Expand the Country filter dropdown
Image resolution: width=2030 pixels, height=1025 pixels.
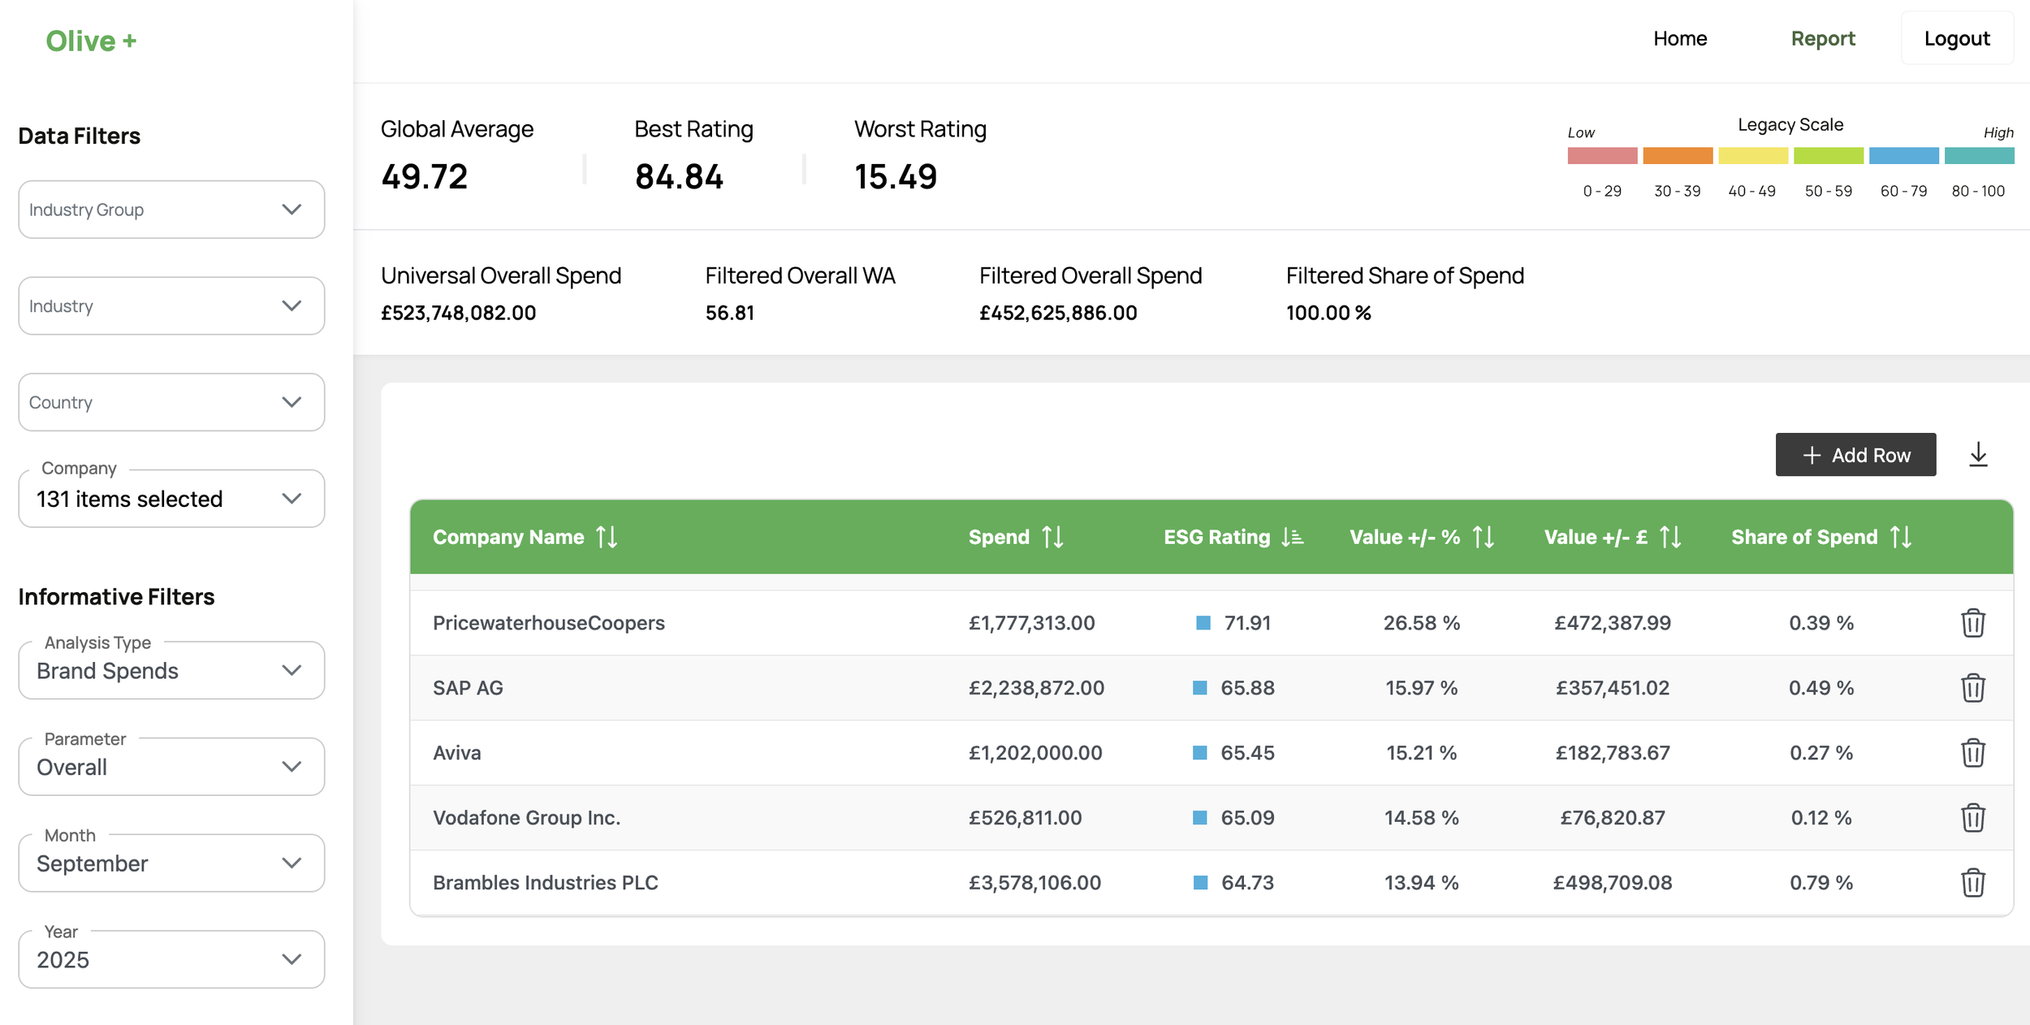pyautogui.click(x=171, y=402)
